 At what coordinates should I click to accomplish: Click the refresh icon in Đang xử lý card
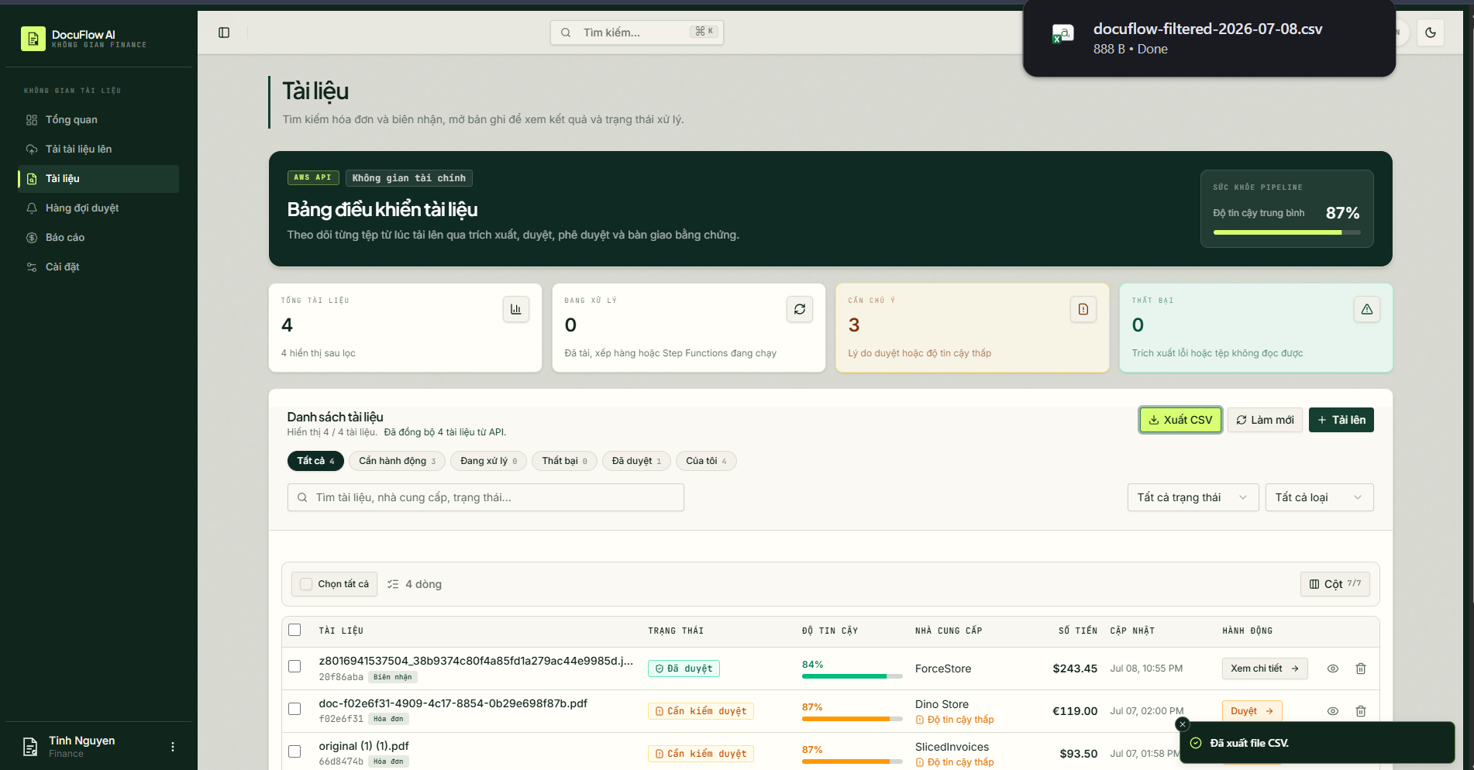800,309
